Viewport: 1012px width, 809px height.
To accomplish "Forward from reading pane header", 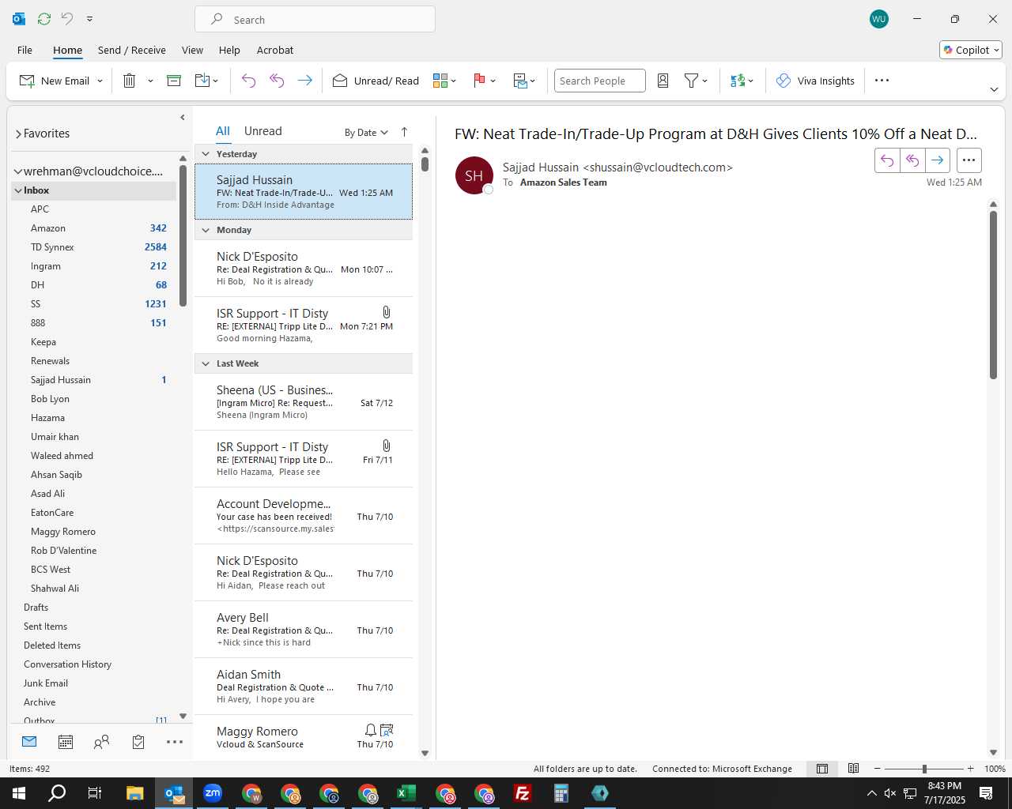I will click(x=937, y=160).
